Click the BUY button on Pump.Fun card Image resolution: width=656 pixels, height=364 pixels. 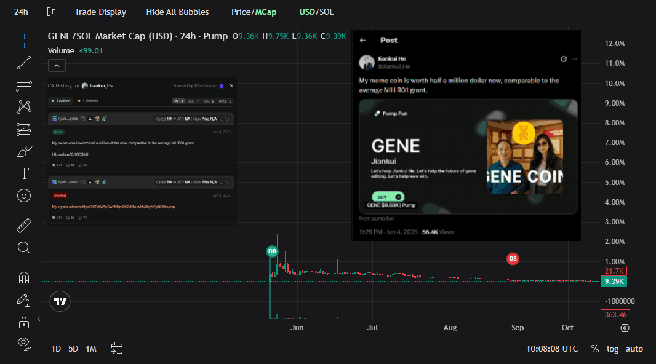tap(388, 197)
